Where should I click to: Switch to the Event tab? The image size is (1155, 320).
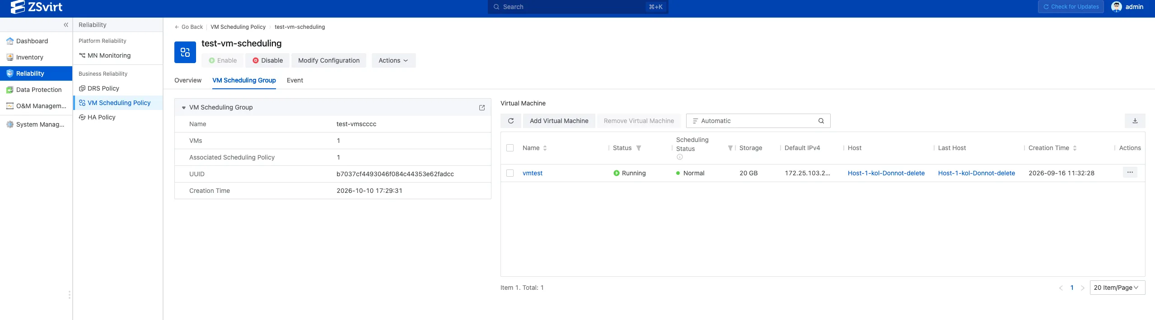pyautogui.click(x=295, y=80)
